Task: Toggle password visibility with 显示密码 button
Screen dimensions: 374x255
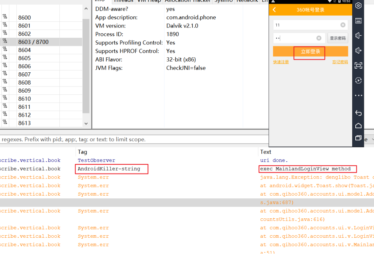Action: [337, 38]
